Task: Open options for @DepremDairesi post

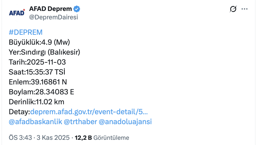Action: tap(244, 8)
